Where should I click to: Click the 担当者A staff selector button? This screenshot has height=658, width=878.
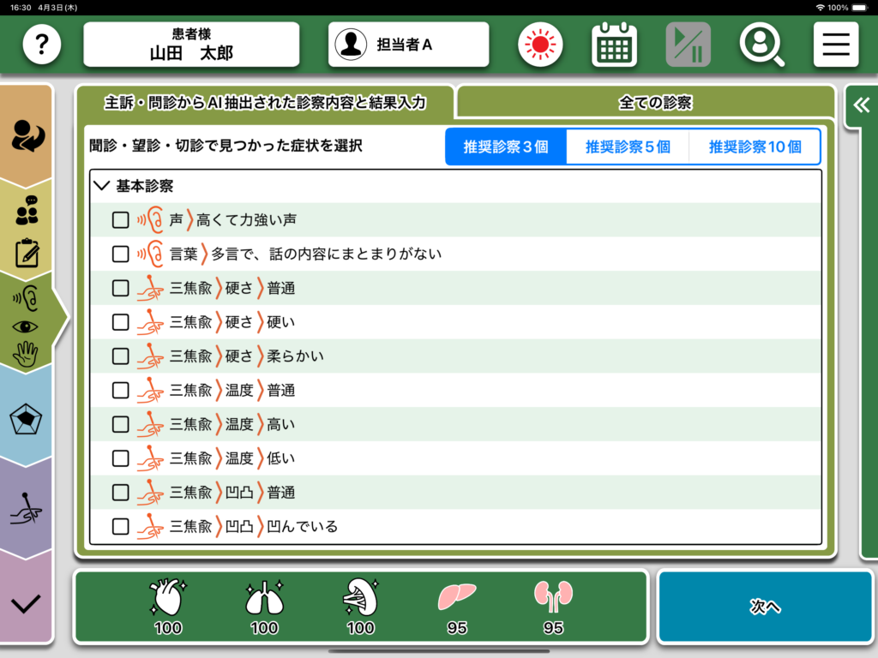[x=408, y=45]
